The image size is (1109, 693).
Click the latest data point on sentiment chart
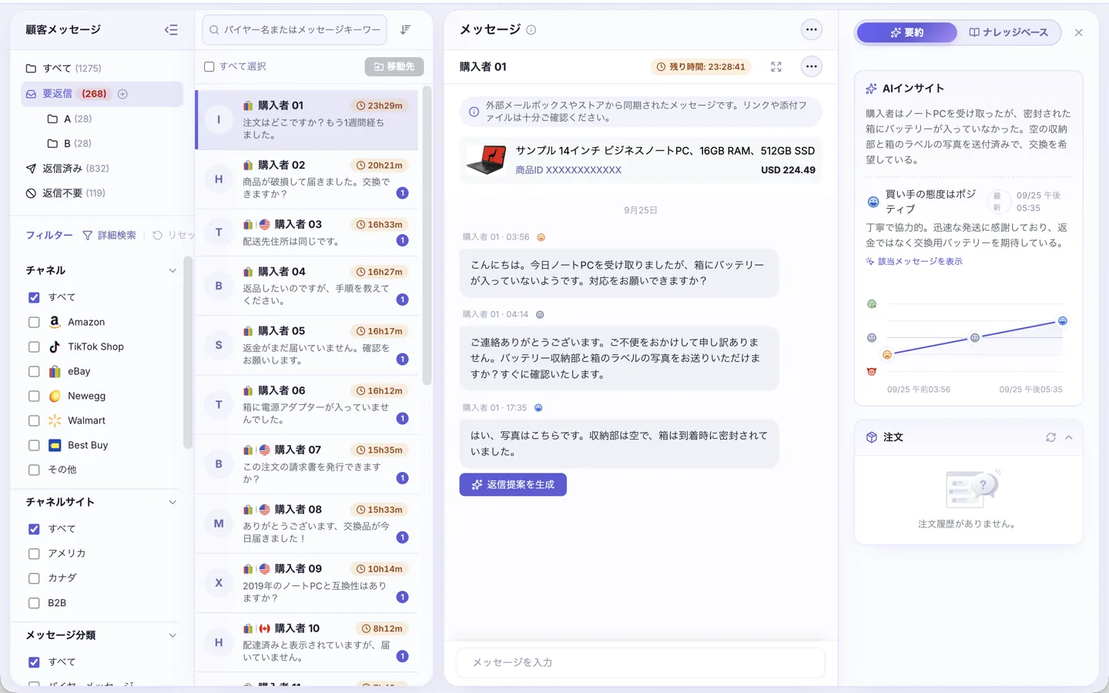[x=1062, y=321]
